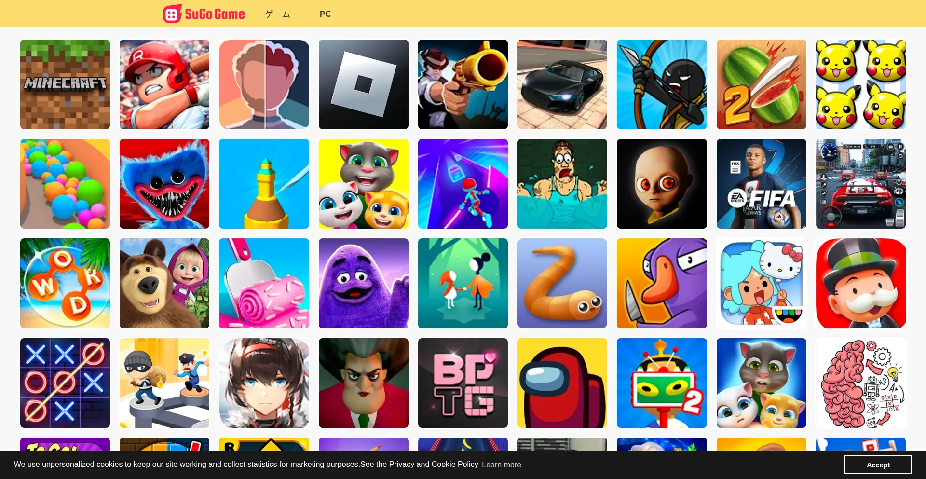Open the brain puzzle test game
The height and width of the screenshot is (479, 926).
(861, 383)
